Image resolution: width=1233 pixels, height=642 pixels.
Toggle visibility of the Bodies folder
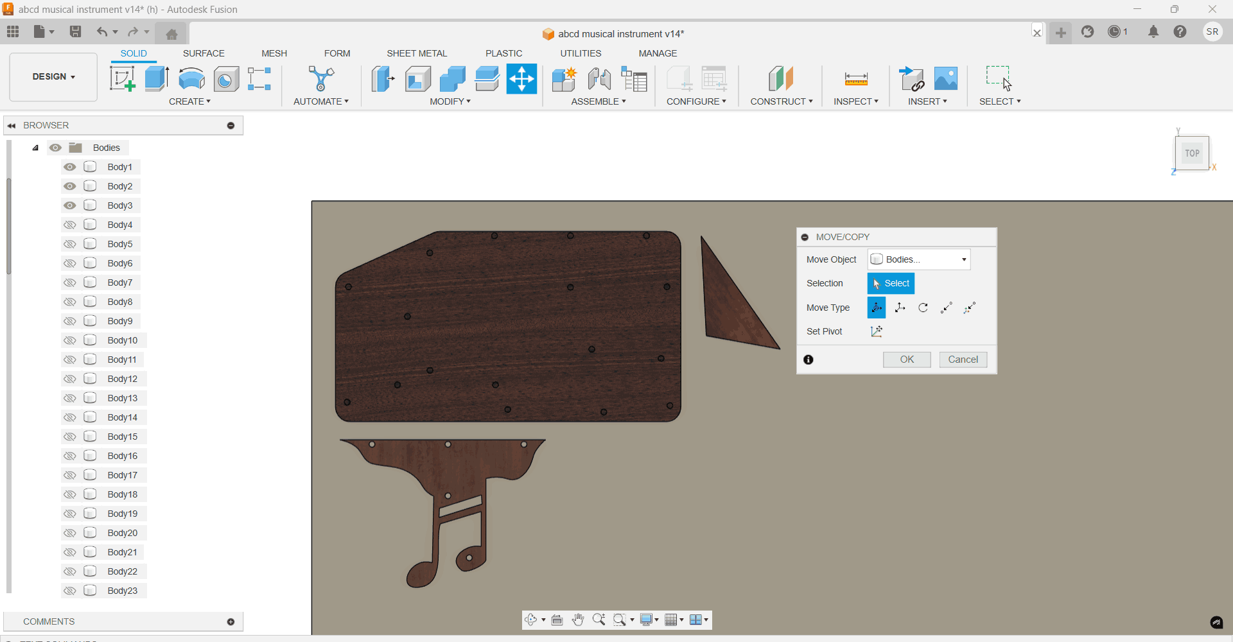pos(55,148)
